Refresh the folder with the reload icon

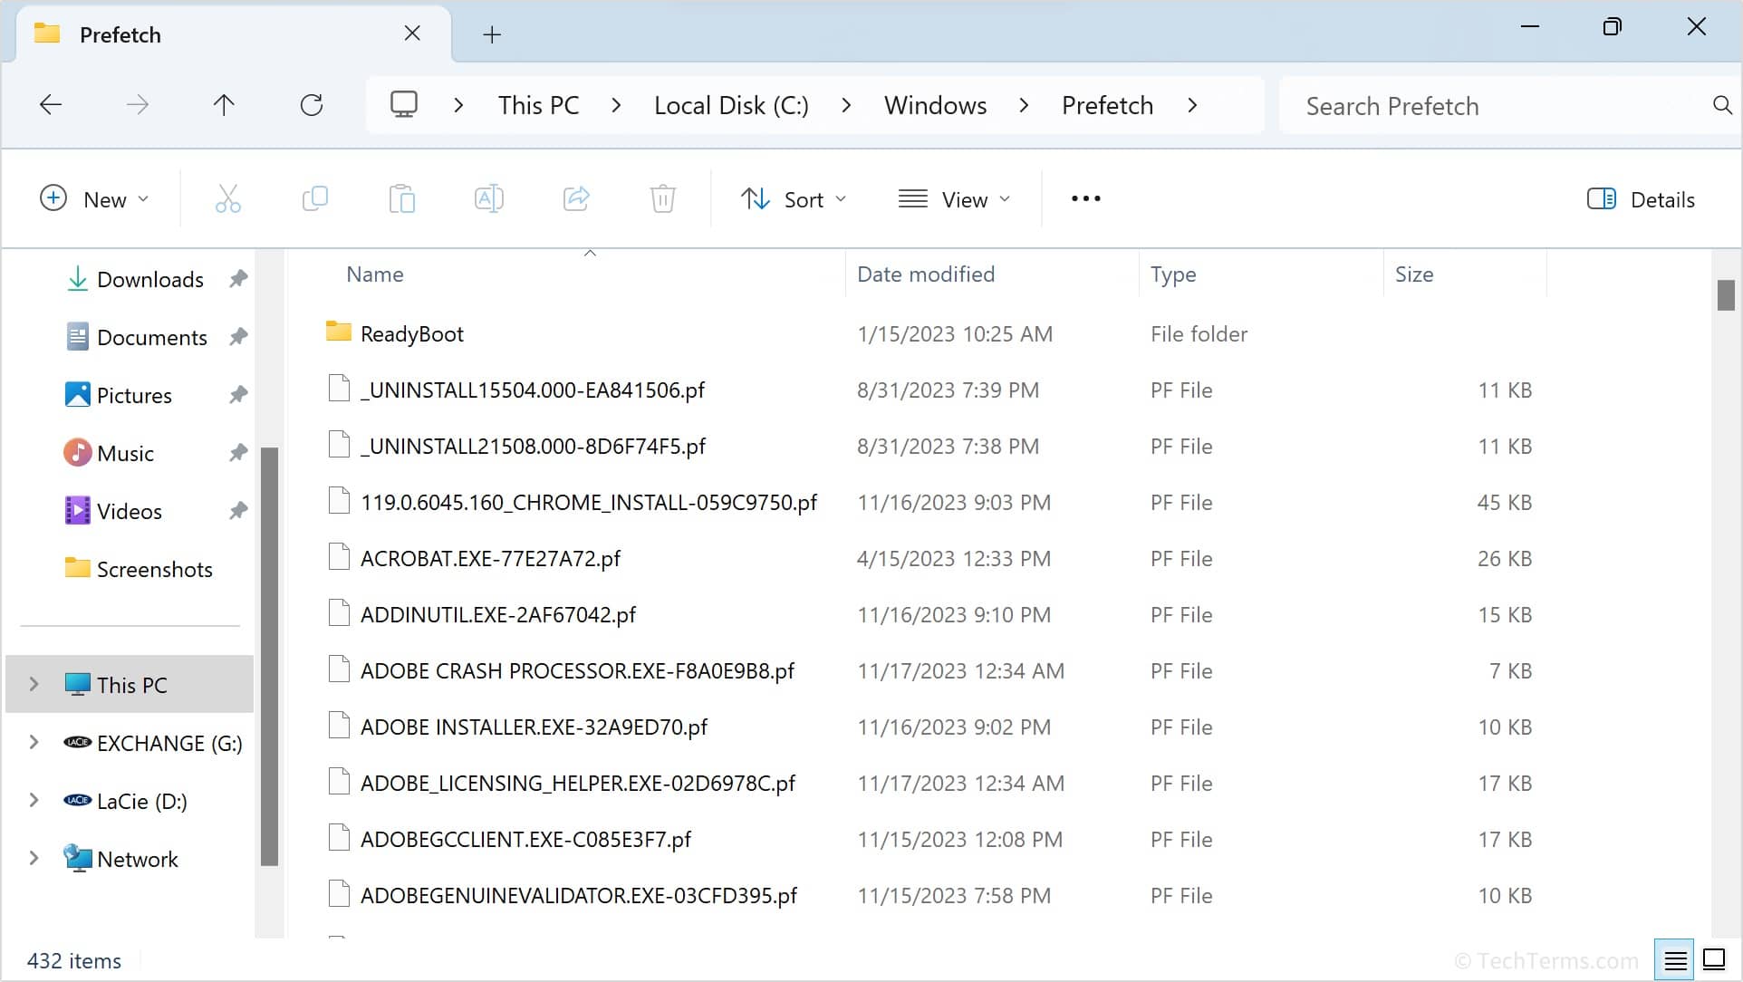(312, 104)
